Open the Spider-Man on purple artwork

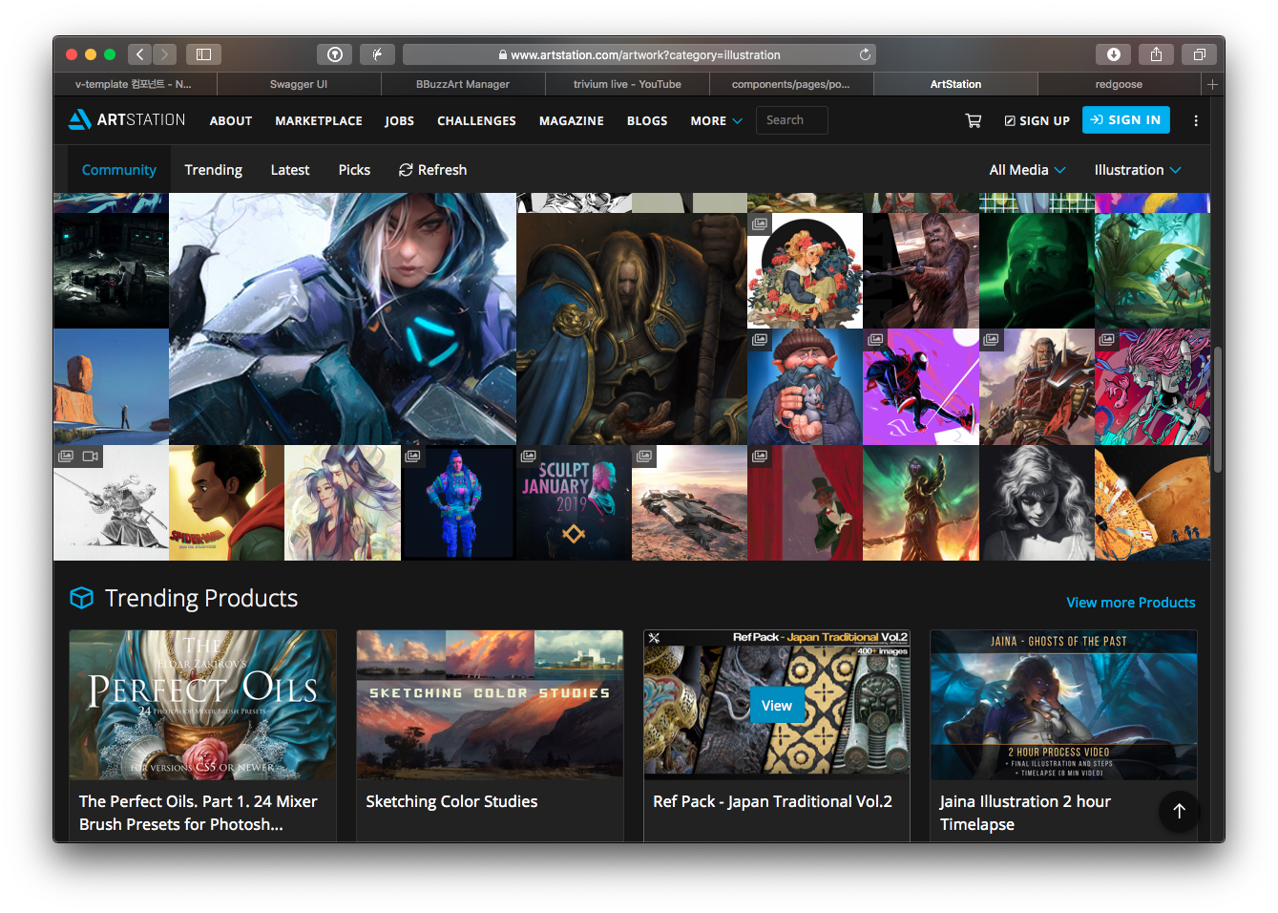921,387
